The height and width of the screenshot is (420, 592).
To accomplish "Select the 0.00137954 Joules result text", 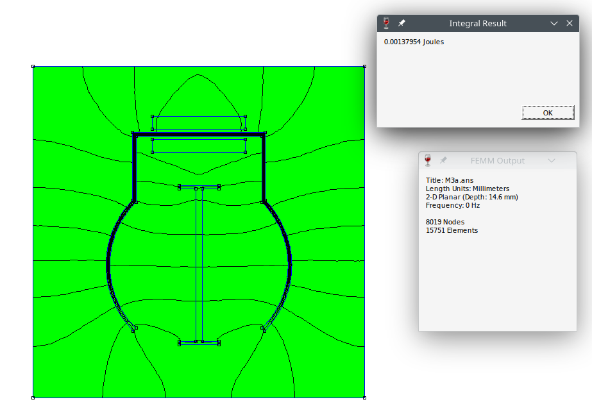I will click(414, 42).
